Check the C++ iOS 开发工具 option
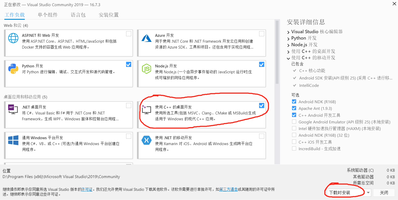Viewport: 398px width, 200px height. pyautogui.click(x=294, y=142)
